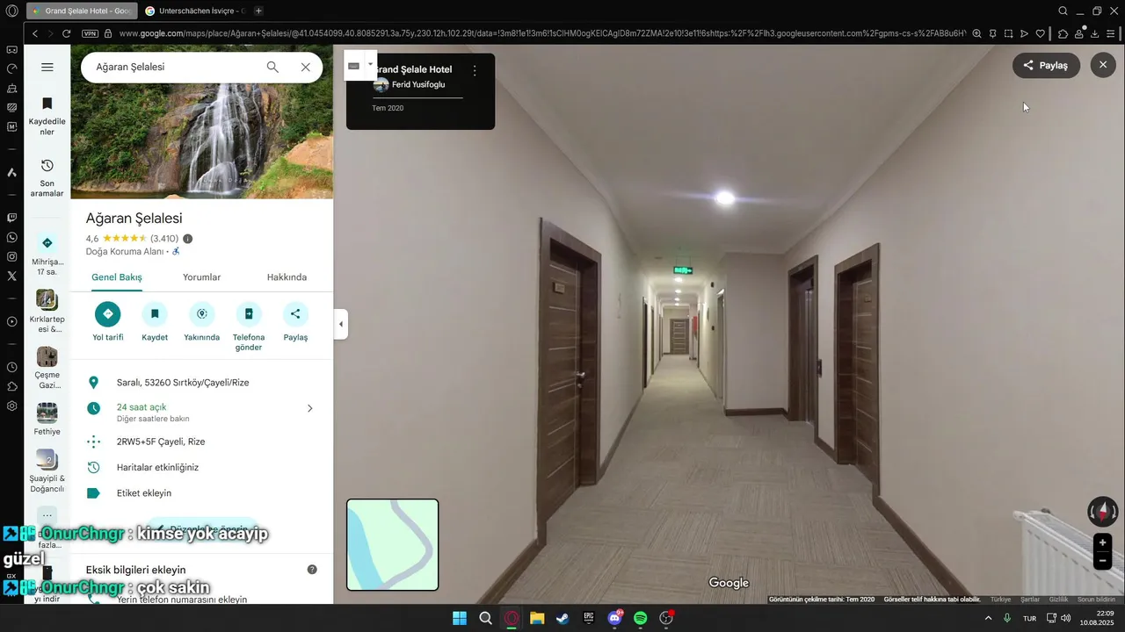This screenshot has width=1125, height=632.
Task: Open Discord from the taskbar
Action: point(614,618)
